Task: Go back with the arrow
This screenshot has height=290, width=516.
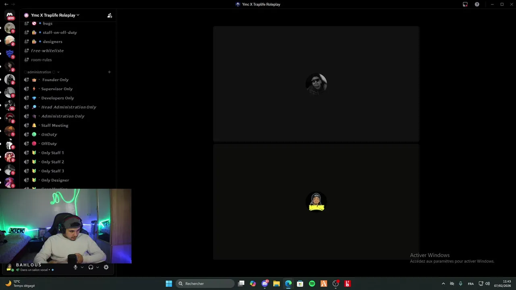Action: point(6,4)
